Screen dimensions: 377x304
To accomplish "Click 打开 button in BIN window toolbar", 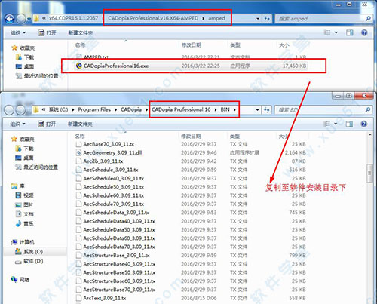I will [47, 124].
